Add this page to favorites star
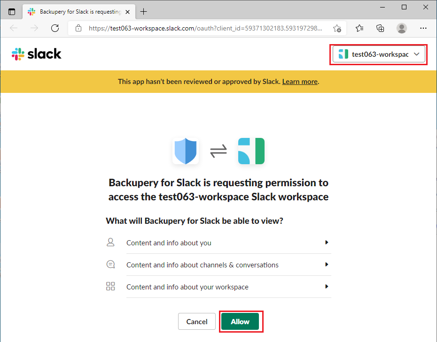 point(337,28)
